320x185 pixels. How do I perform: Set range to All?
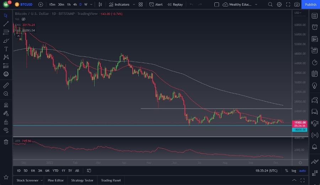click(x=77, y=171)
